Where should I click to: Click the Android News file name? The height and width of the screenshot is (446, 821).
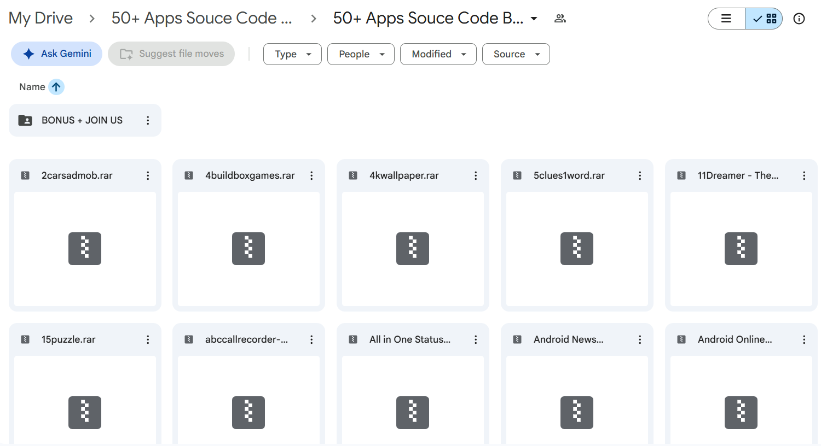[569, 339]
